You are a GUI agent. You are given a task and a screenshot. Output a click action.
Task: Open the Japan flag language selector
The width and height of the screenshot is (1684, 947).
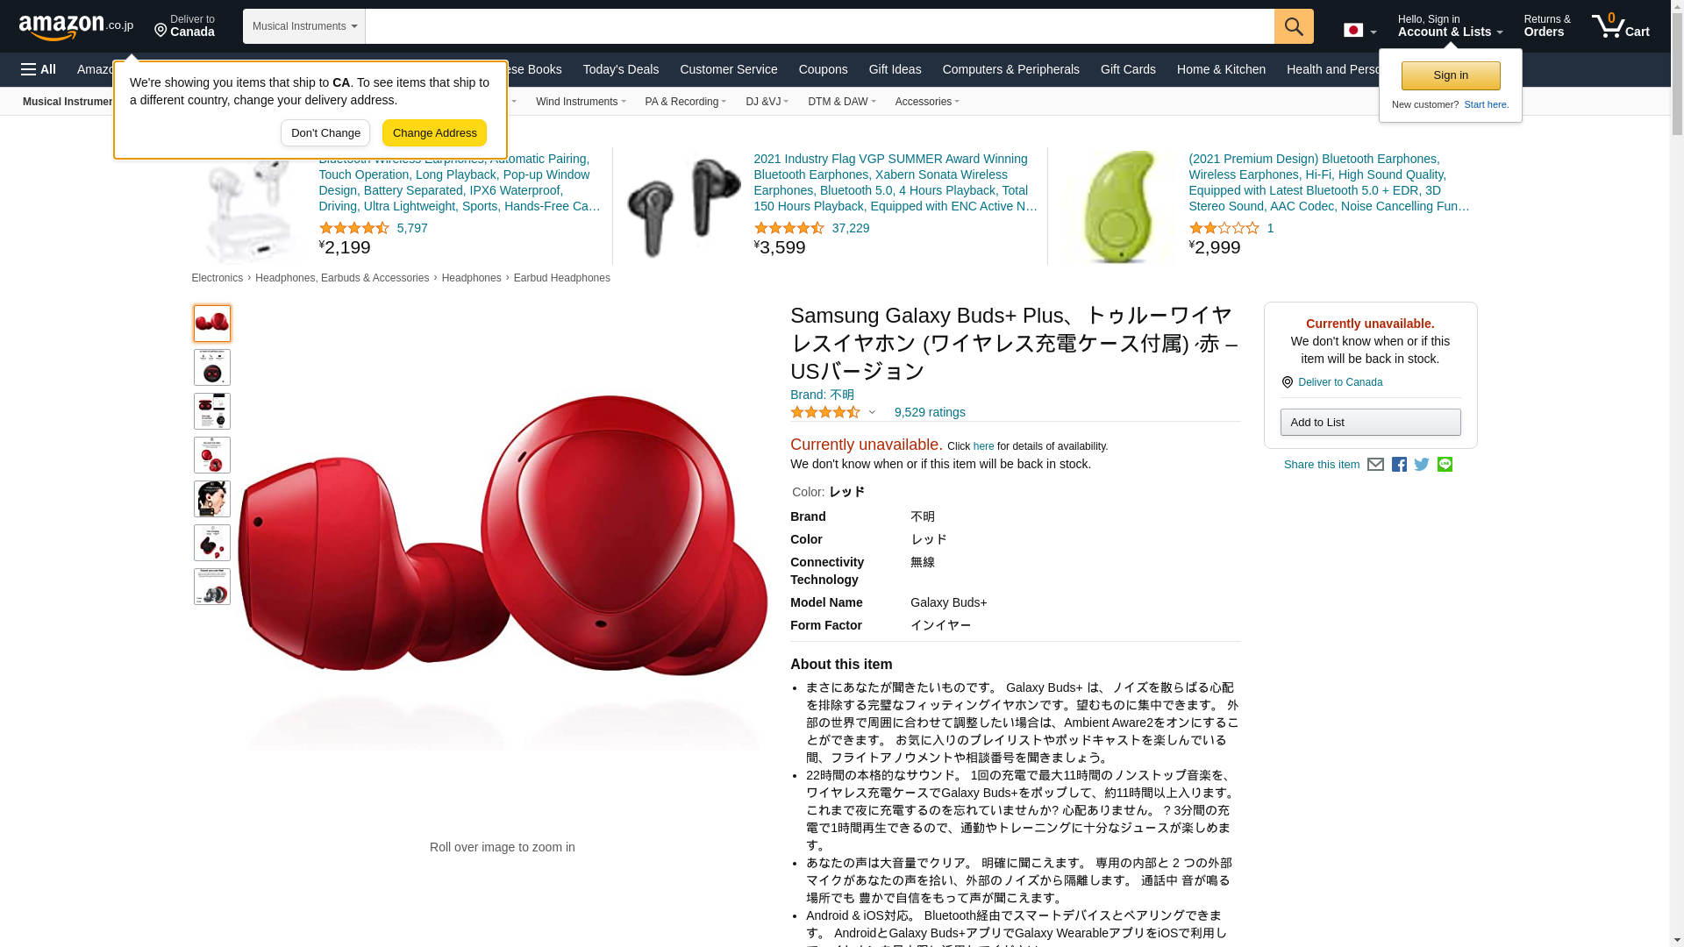(x=1359, y=30)
